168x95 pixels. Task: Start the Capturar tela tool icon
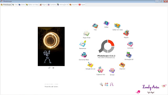click(100, 70)
